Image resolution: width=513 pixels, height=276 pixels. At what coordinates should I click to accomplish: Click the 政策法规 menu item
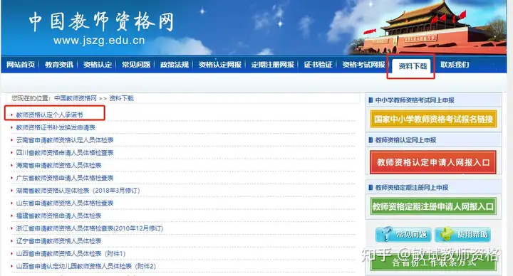175,65
